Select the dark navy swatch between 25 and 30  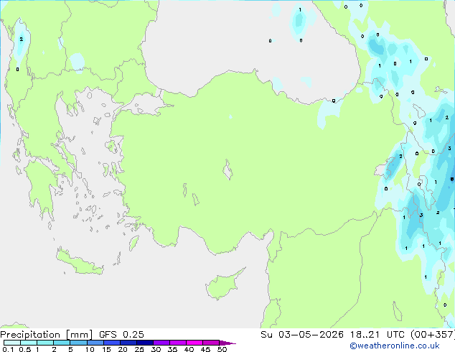(x=145, y=343)
